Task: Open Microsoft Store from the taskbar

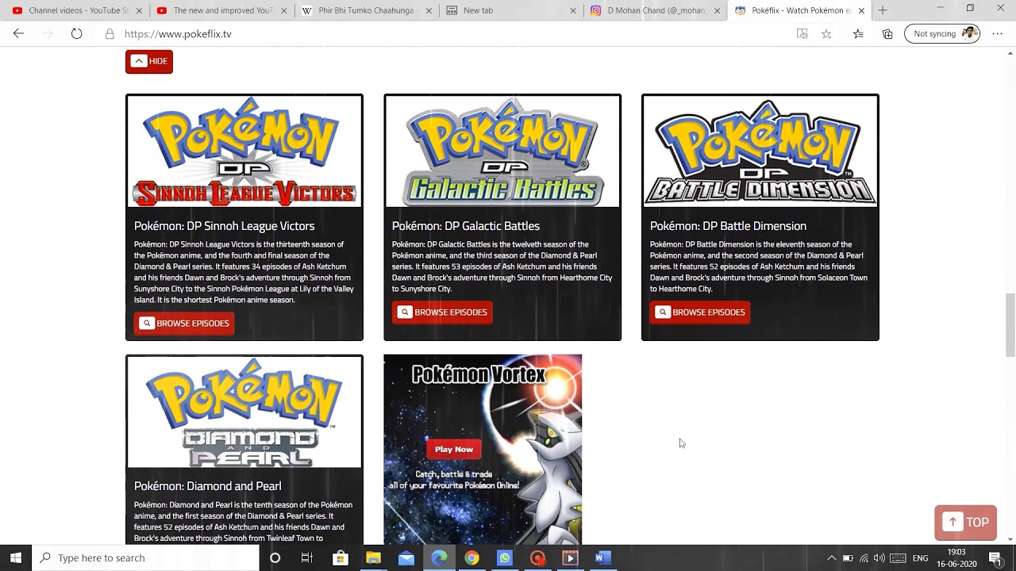Action: click(341, 558)
